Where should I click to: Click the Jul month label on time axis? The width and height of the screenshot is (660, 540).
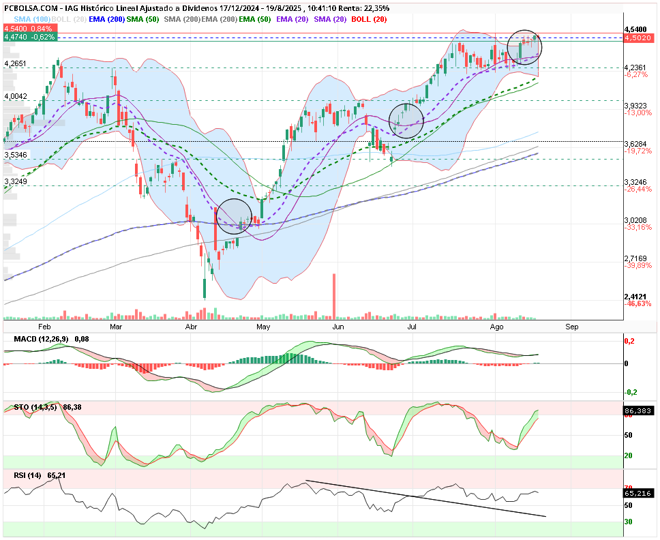click(x=412, y=327)
